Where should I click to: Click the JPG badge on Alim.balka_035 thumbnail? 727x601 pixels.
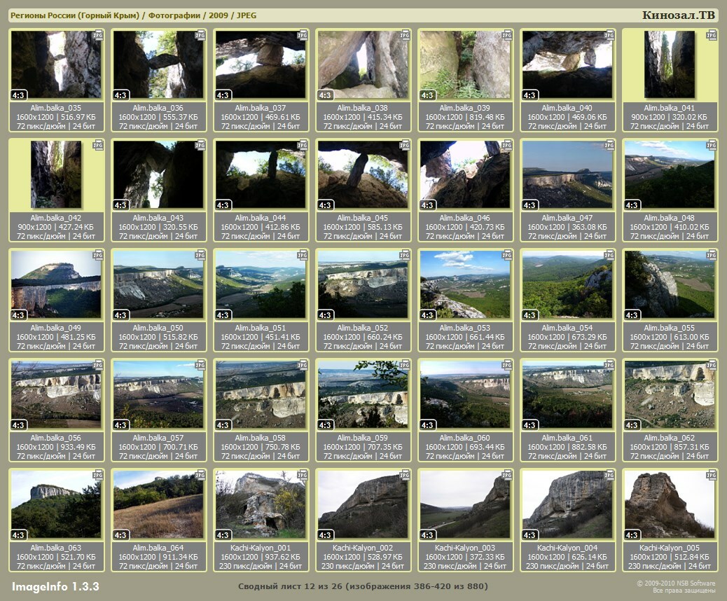98,35
